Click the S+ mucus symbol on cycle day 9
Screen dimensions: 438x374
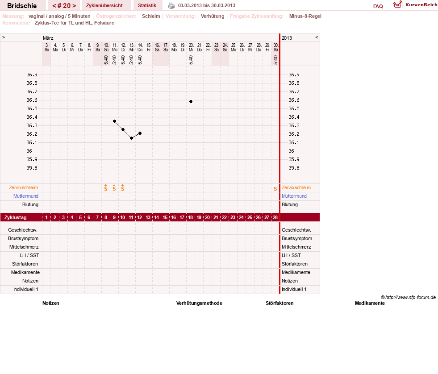(x=114, y=188)
